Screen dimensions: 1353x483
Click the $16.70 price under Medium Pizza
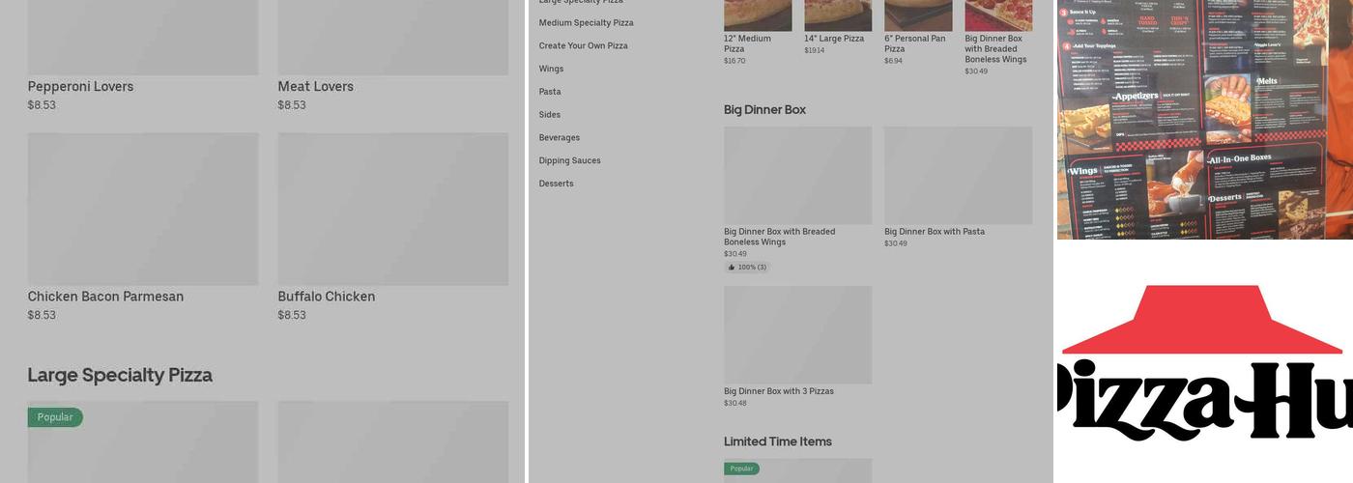(x=734, y=61)
